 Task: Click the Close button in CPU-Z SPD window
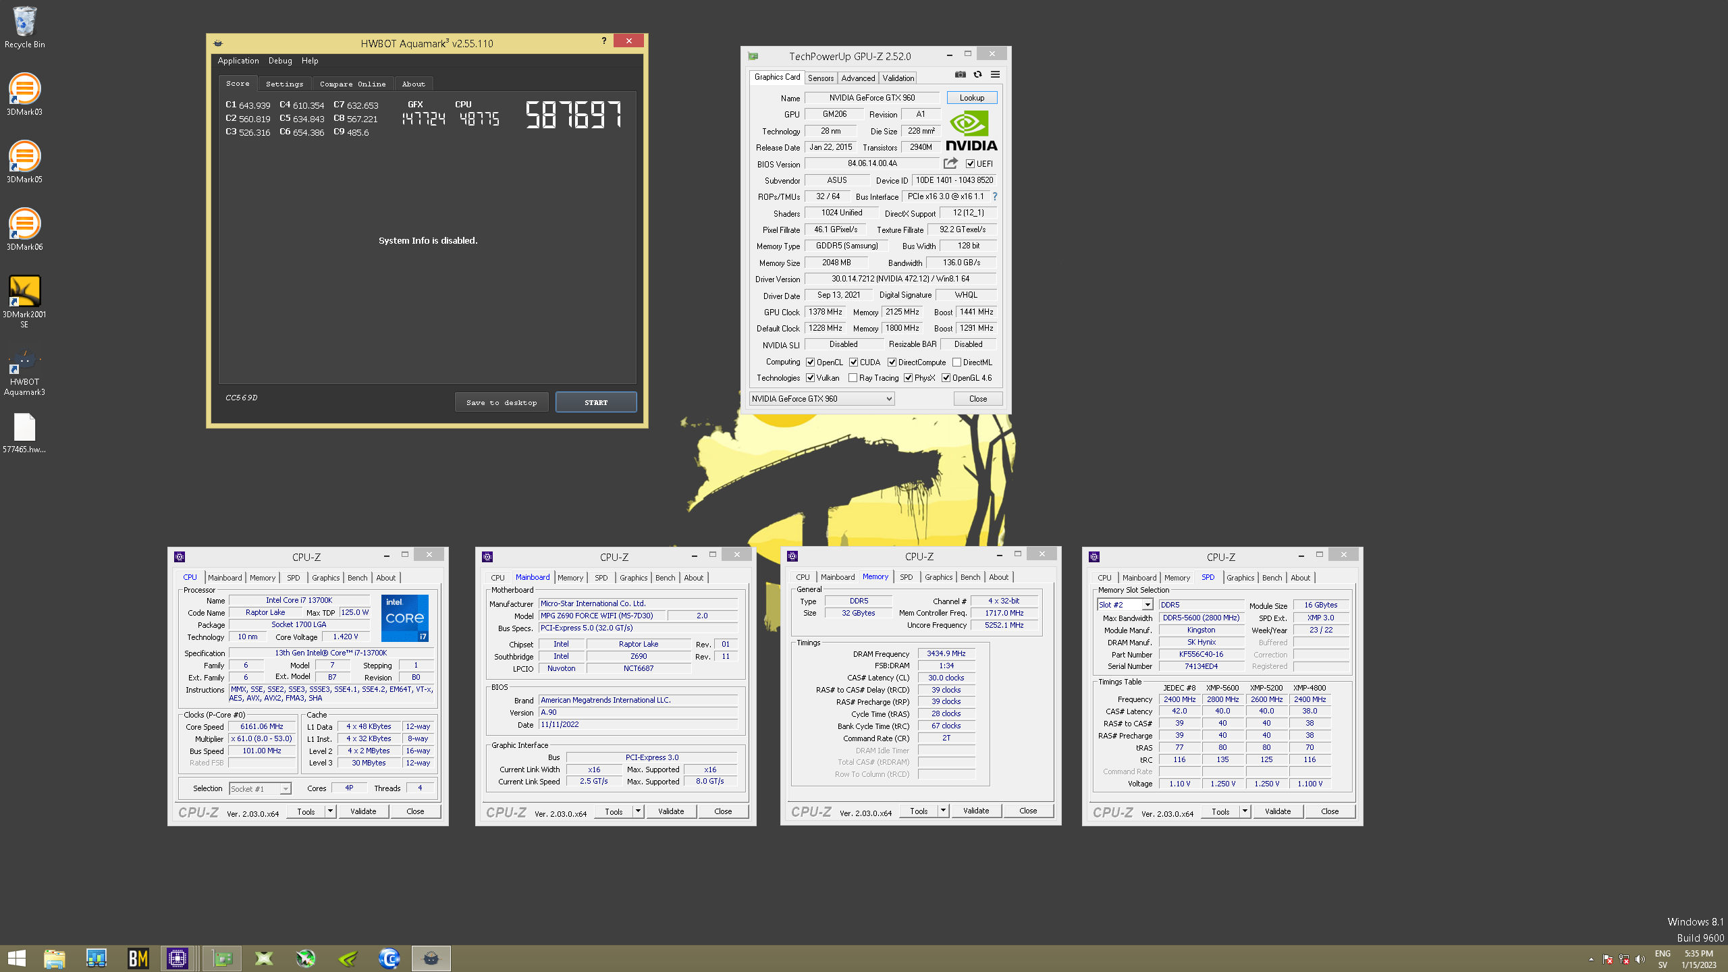[1330, 811]
